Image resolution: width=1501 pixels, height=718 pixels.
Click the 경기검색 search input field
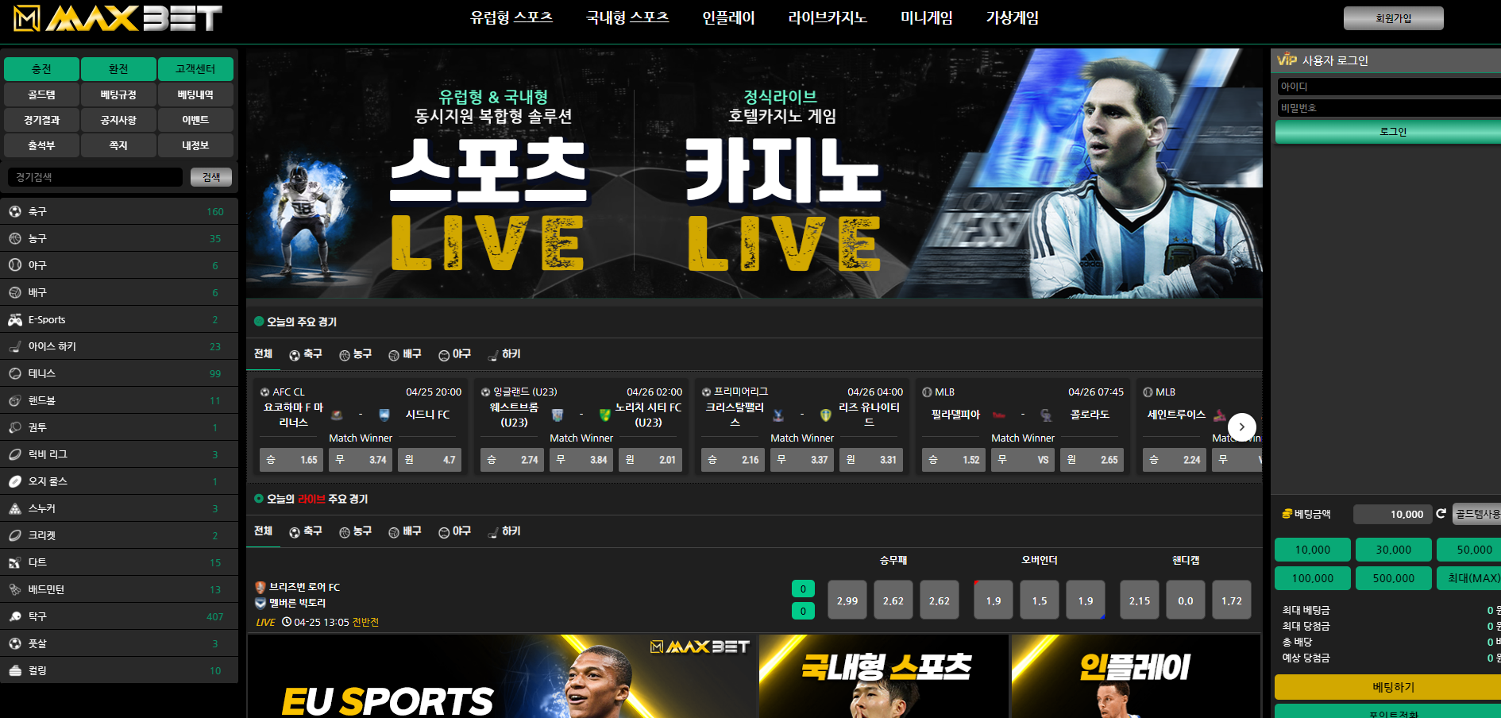pyautogui.click(x=95, y=177)
